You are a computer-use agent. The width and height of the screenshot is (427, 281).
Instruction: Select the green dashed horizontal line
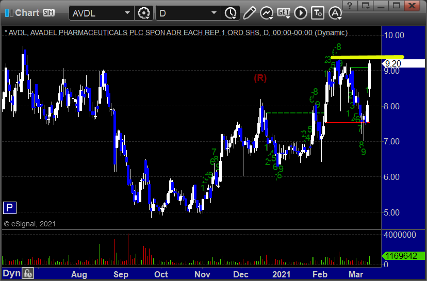pos(295,113)
